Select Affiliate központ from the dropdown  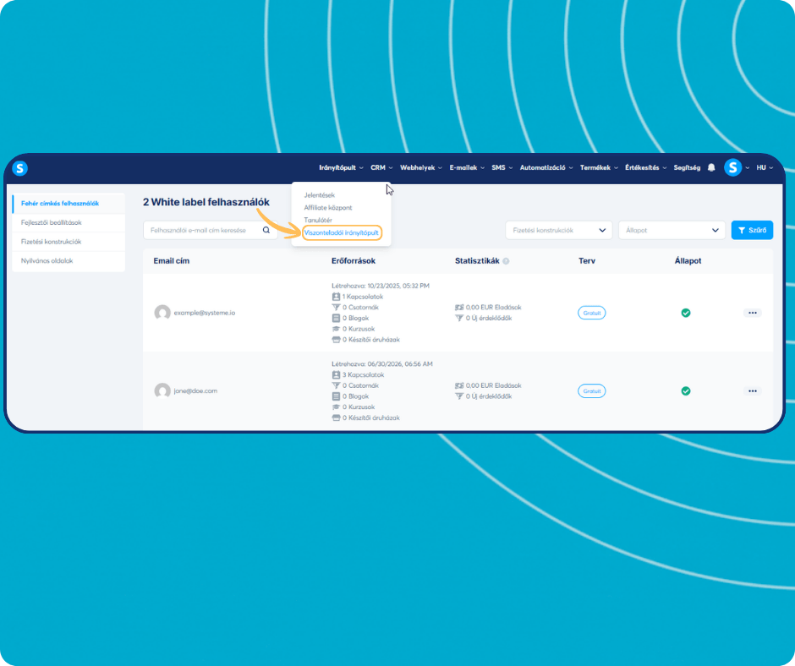[328, 208]
